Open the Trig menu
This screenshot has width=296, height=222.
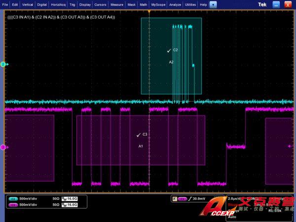[x=73, y=4]
